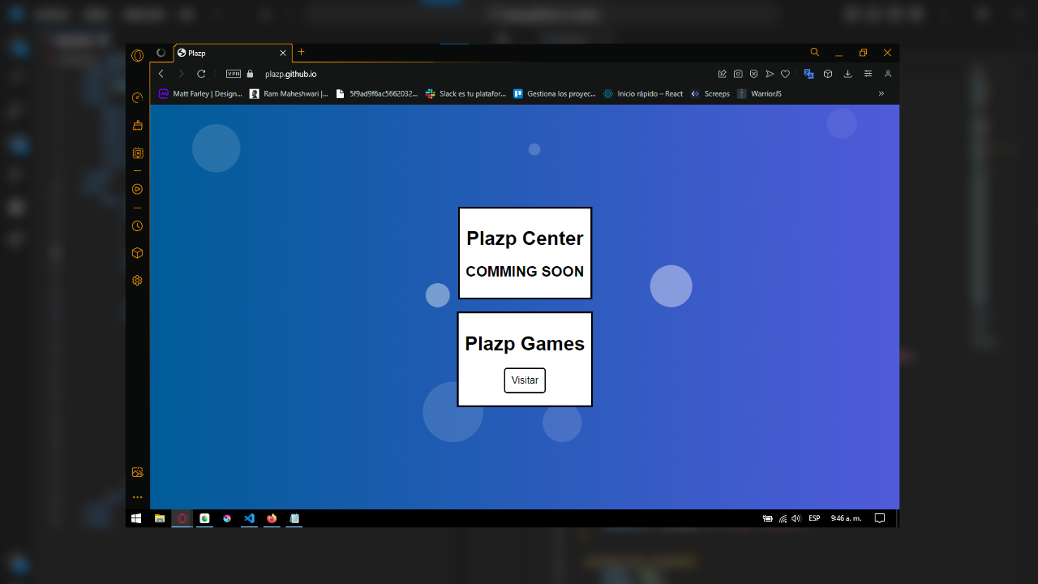Viewport: 1038px width, 584px height.
Task: Open Inicio rápido – React bookmark
Action: [x=643, y=93]
